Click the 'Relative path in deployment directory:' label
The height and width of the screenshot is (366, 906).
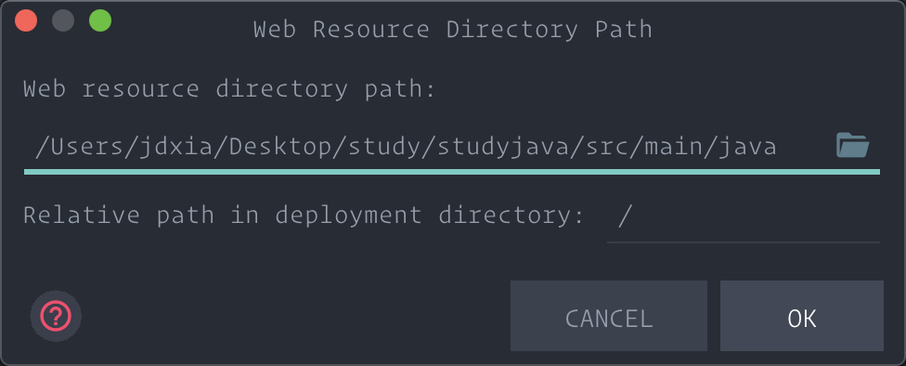[304, 216]
